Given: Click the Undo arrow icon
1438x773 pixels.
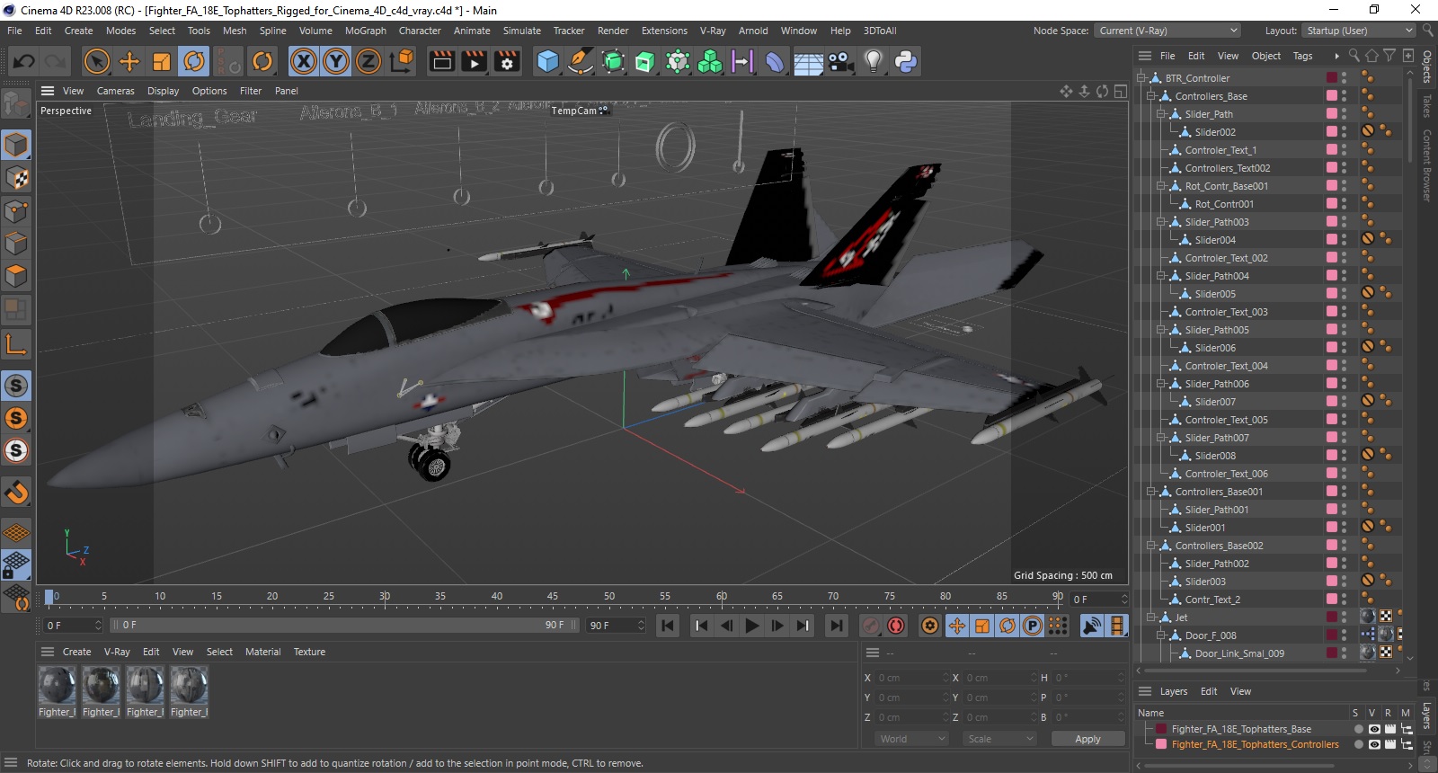Looking at the screenshot, I should pos(24,61).
